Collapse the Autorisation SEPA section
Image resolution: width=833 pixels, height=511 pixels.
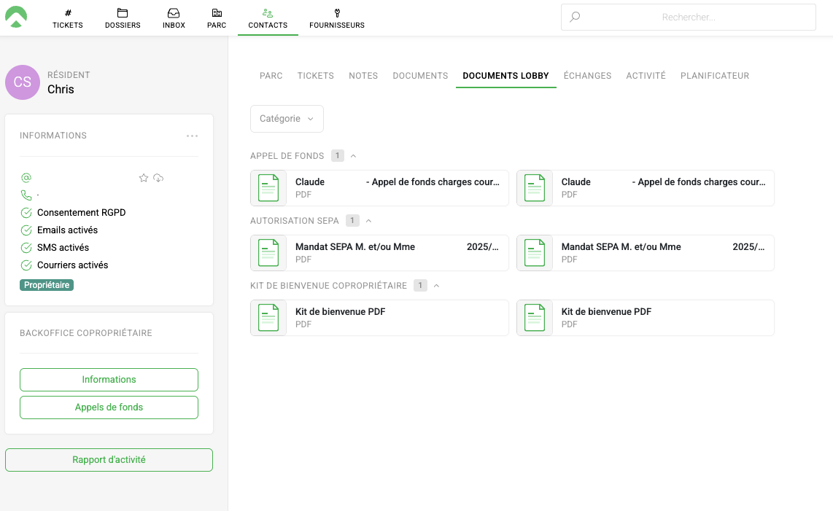[369, 221]
